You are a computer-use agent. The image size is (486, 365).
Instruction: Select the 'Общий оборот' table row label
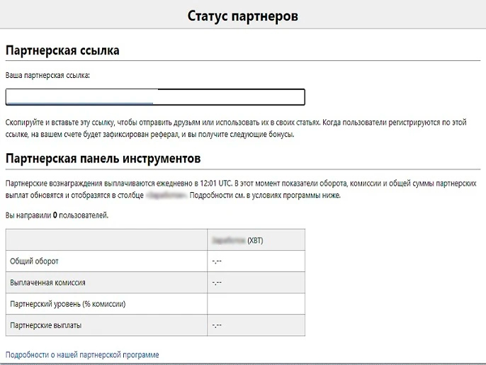click(x=34, y=261)
